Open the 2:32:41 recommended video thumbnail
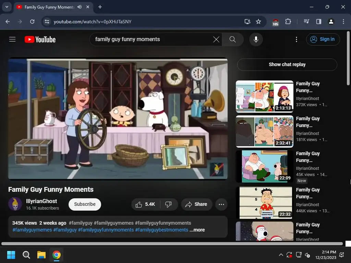Screen dimensions: 351x263 (x=265, y=131)
